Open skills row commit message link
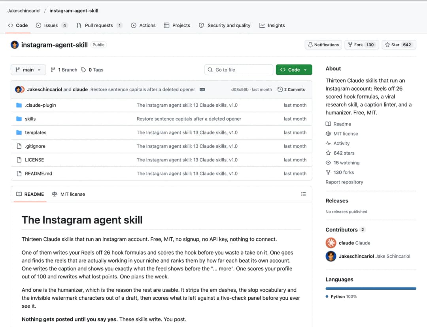 click(x=189, y=119)
